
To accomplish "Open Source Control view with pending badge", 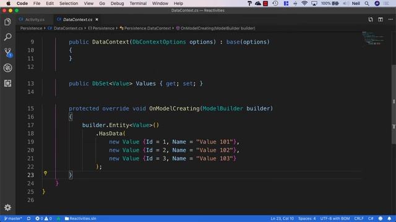I will [x=8, y=52].
